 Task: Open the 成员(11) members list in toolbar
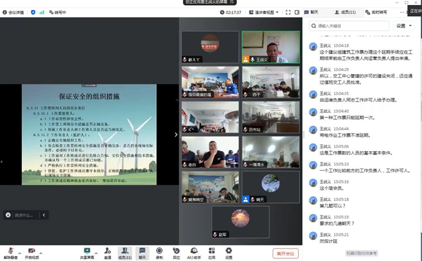coord(124,251)
